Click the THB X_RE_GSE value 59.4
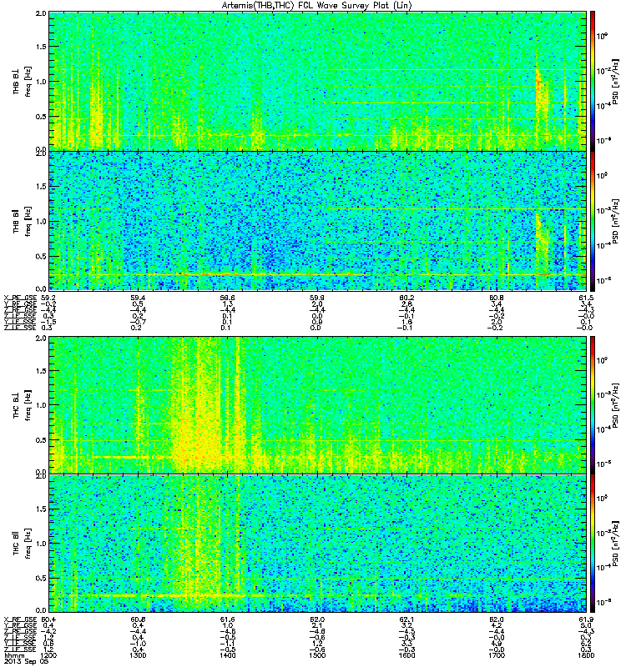This screenshot has height=667, width=626. tap(138, 298)
